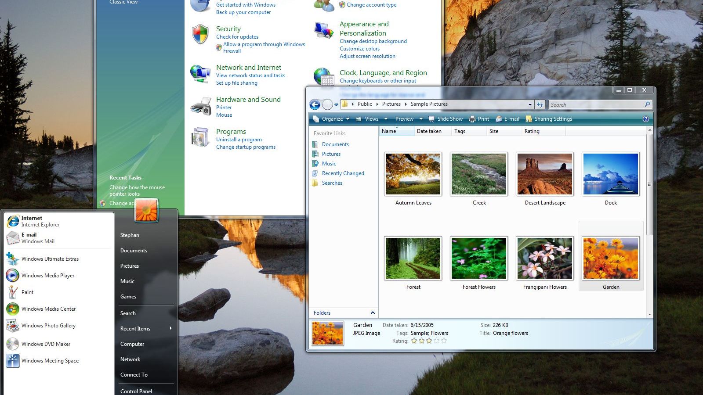
Task: Open Windows DVD Maker
Action: (46, 344)
